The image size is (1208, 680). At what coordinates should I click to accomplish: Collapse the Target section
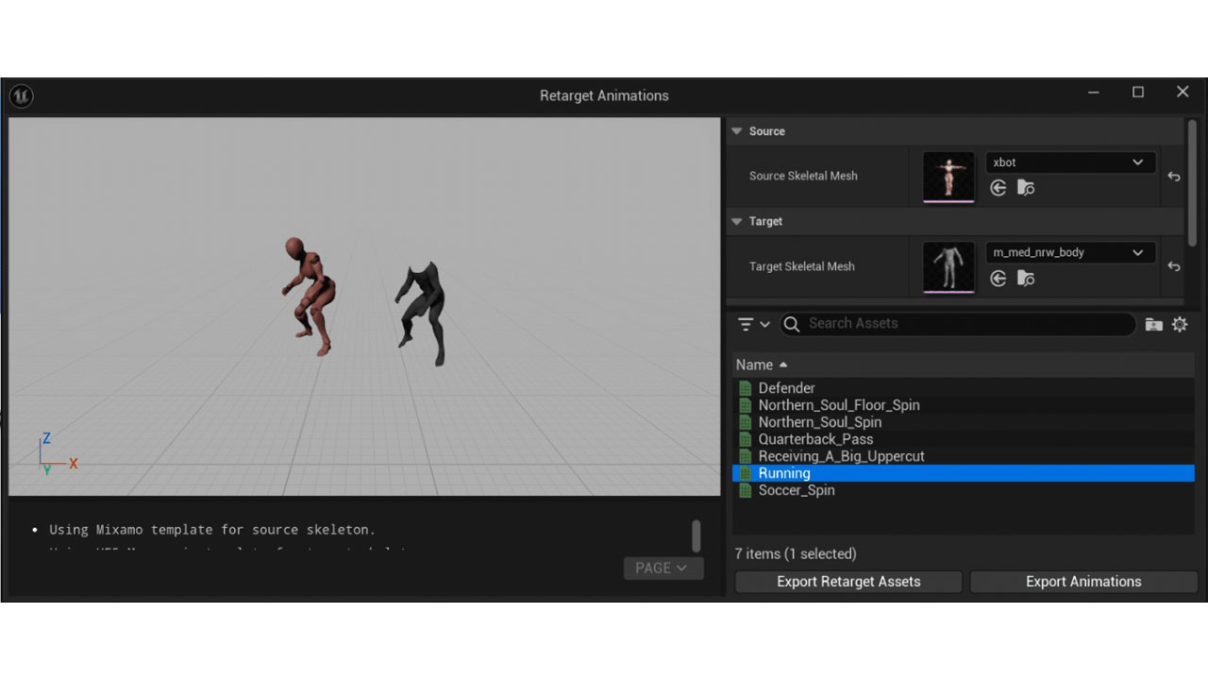737,221
